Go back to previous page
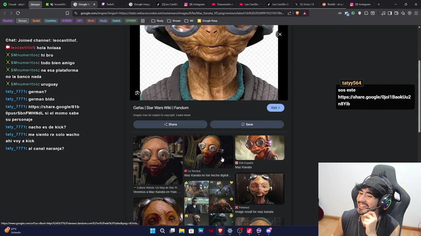Screen dimensions: 421x236 point(5,13)
